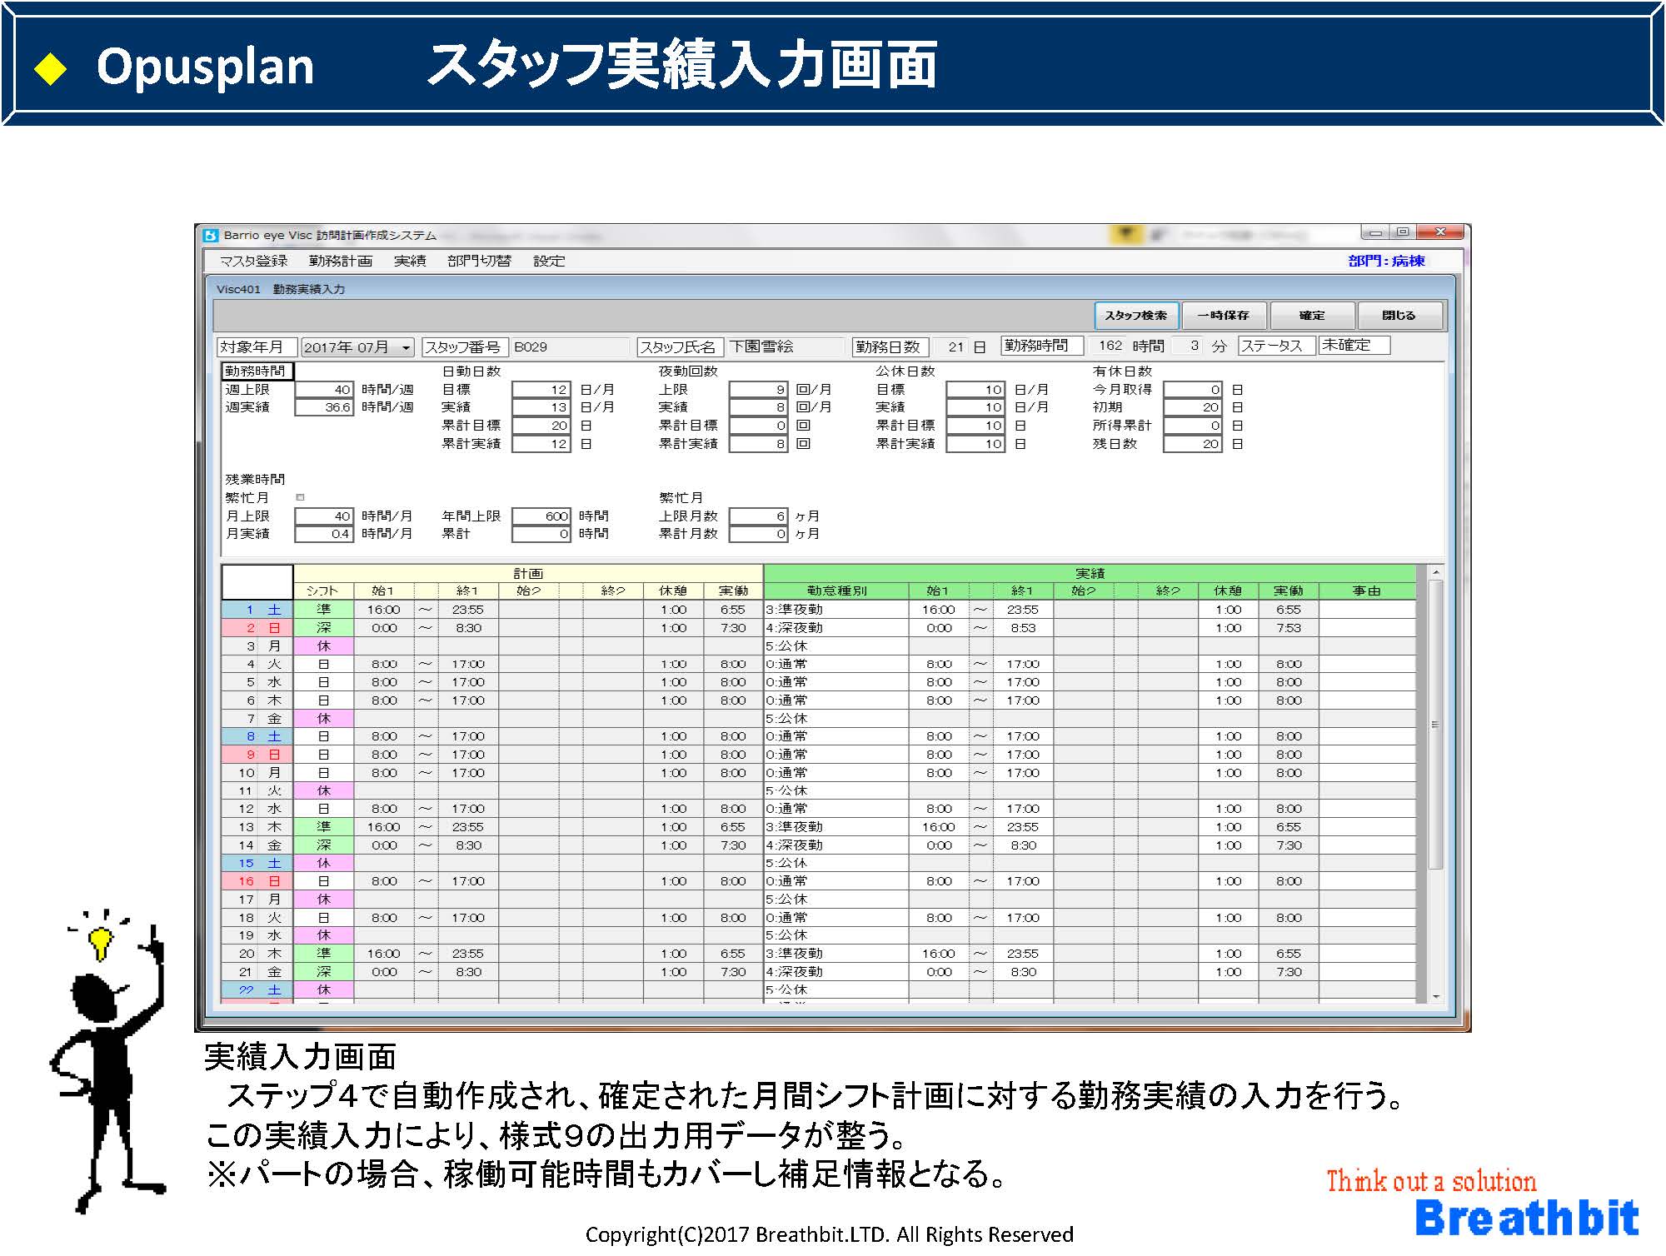Image resolution: width=1666 pixels, height=1256 pixels.
Task: Click 3:準夜勤 attendance type on day 1
Action: 836,610
